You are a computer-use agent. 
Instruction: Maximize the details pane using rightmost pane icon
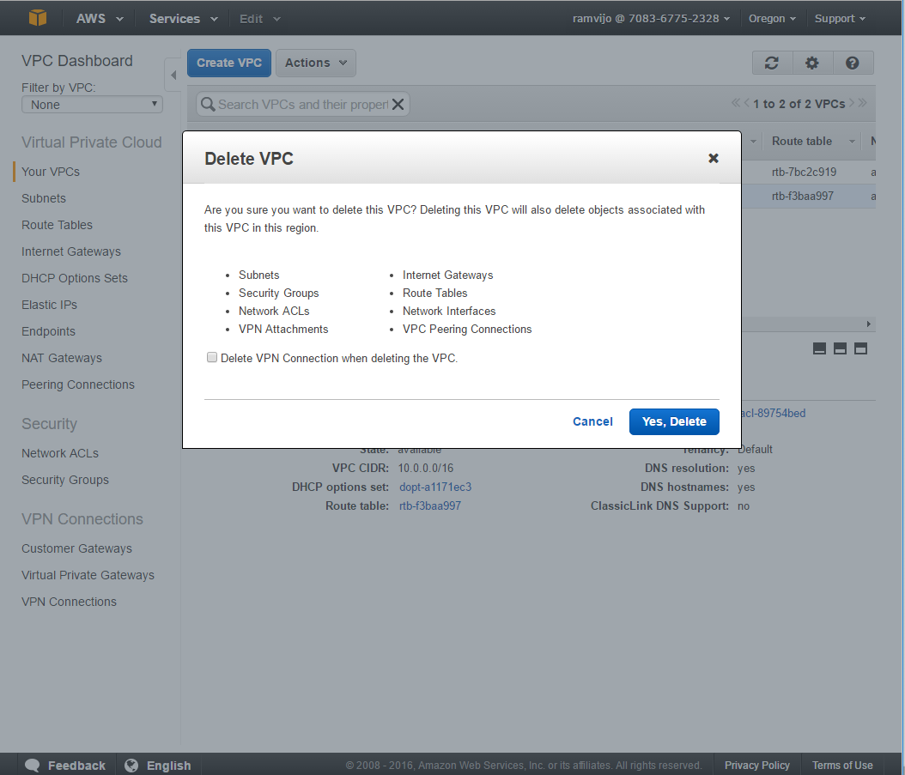(x=861, y=348)
